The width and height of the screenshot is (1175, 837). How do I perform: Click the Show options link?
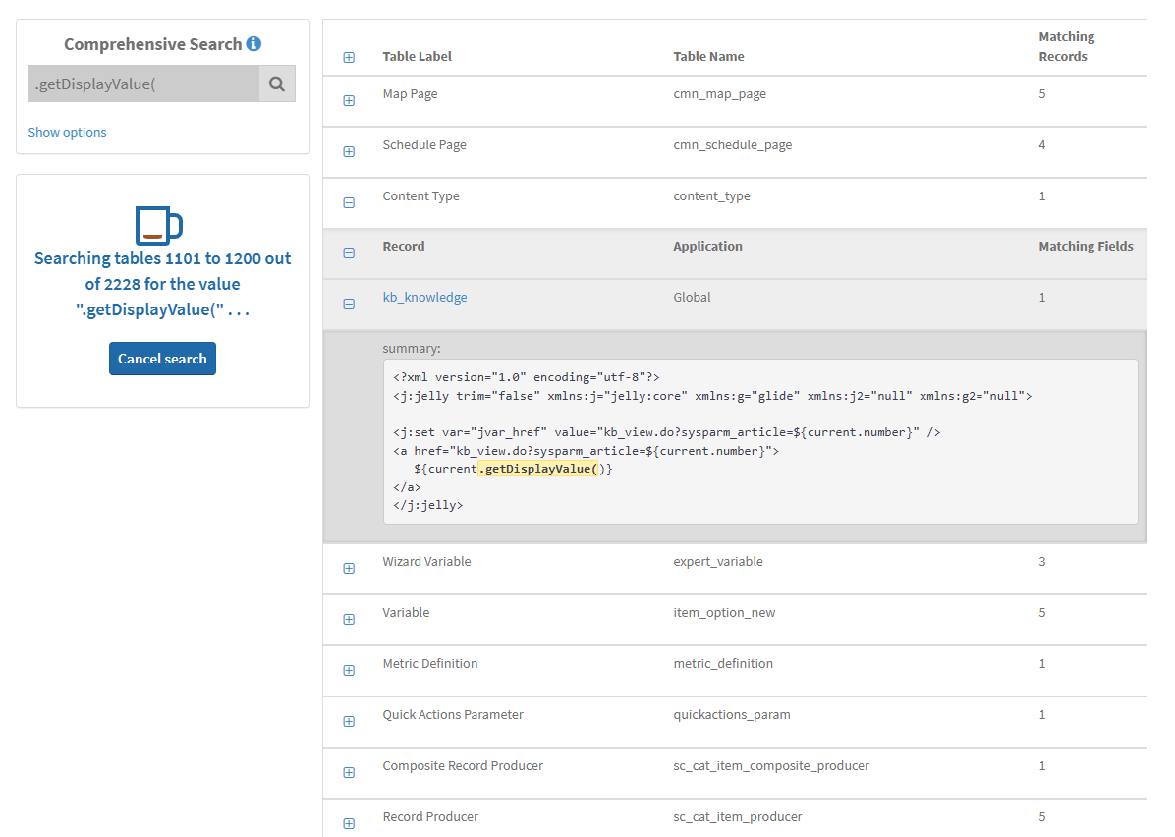pos(67,133)
